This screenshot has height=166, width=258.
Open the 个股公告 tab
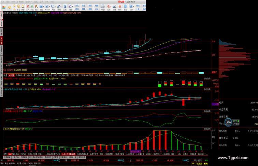(16, 157)
